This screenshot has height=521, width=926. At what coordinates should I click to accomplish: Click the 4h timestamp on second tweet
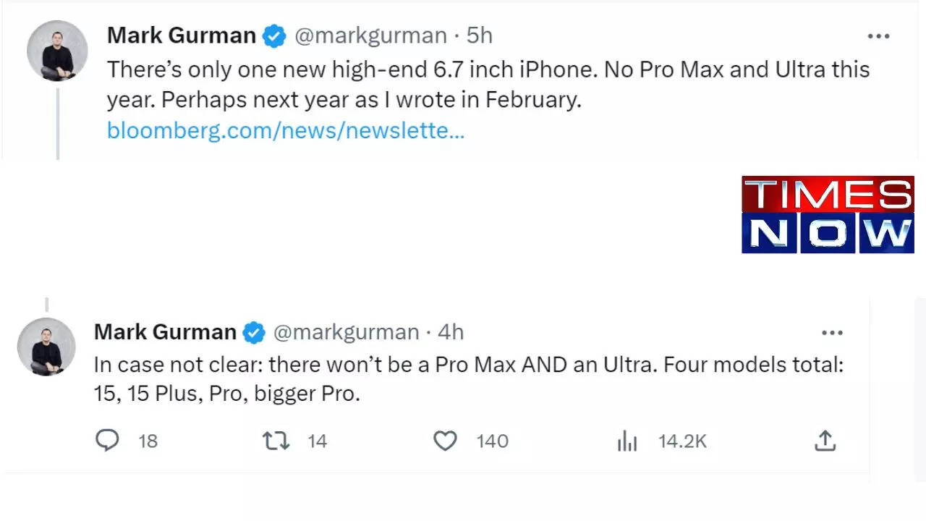click(451, 332)
